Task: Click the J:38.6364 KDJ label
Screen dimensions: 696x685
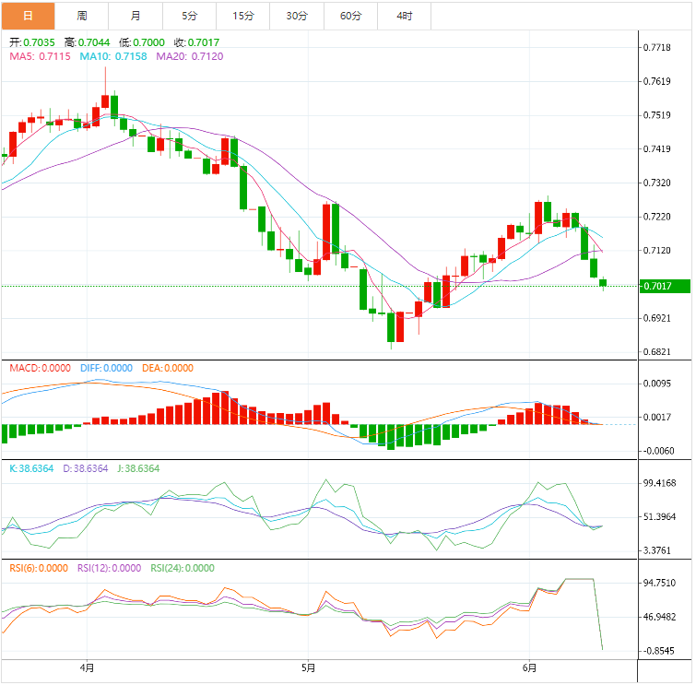Action: pyautogui.click(x=138, y=468)
